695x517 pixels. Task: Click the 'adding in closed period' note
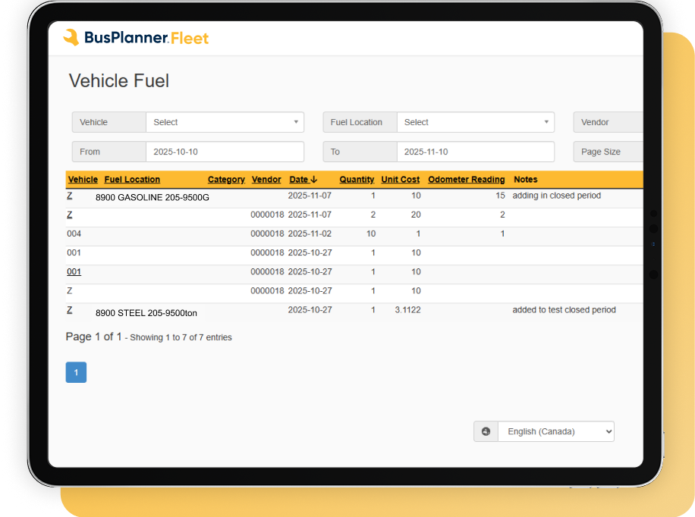556,196
